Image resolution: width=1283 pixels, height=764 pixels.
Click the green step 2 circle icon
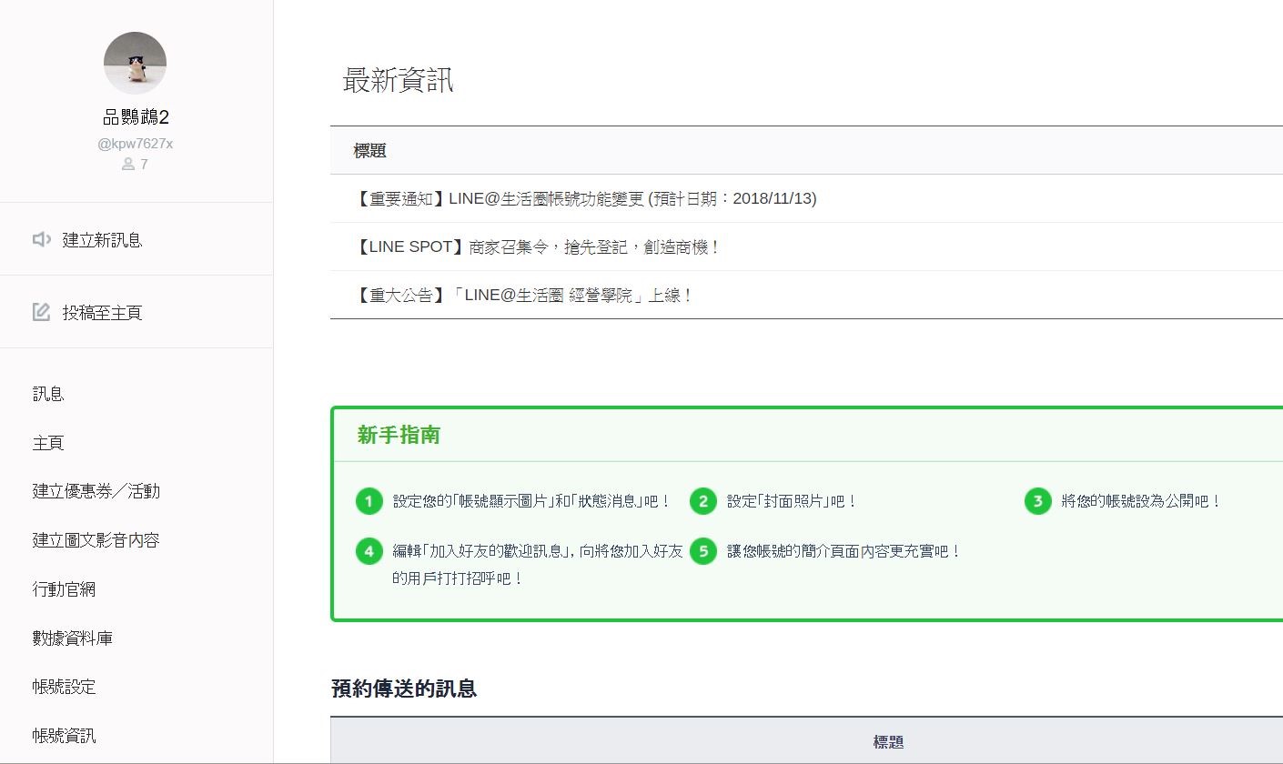click(702, 501)
